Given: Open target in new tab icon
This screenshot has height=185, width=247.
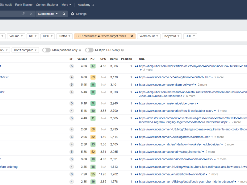Looking at the screenshot, I should coord(23,14).
